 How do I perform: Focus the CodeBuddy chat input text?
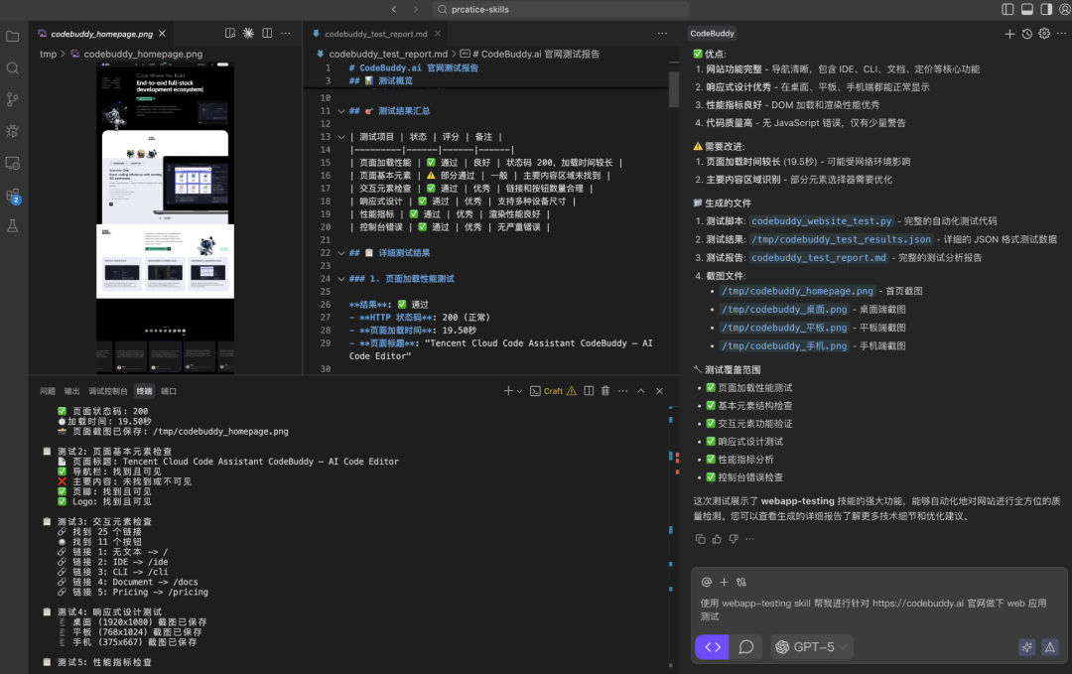point(873,609)
